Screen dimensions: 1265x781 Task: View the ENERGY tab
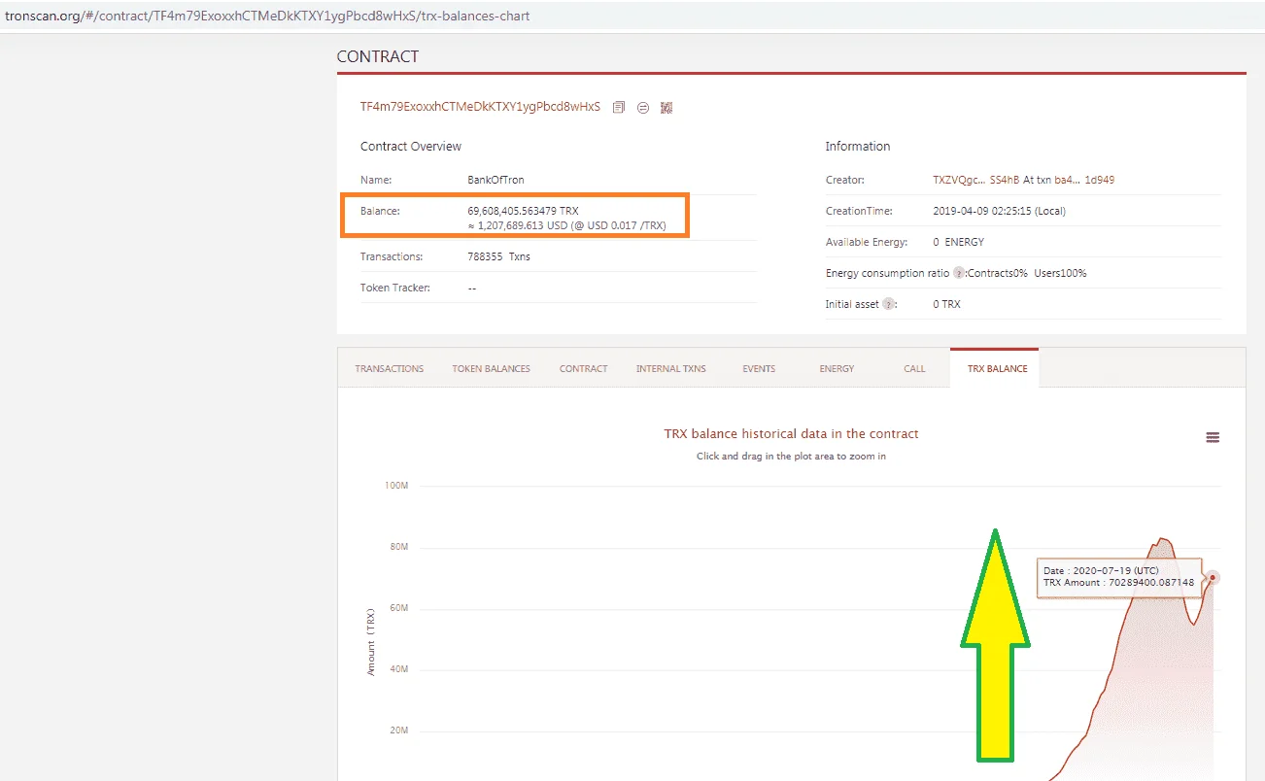tap(837, 369)
